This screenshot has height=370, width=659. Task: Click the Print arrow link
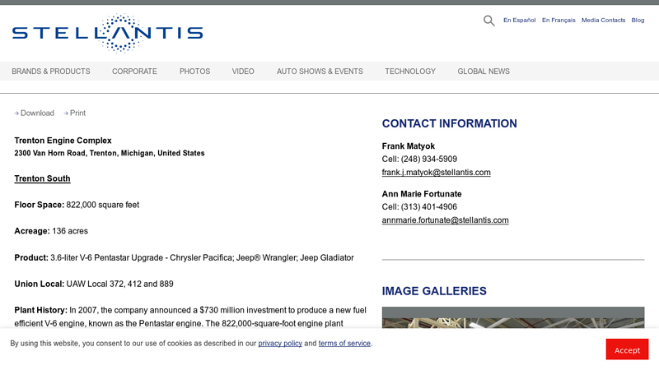click(x=74, y=113)
